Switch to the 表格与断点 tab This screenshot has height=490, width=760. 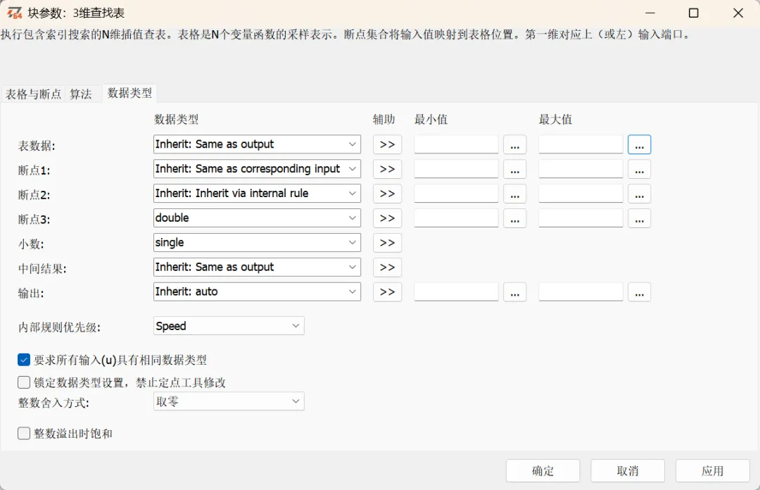tap(34, 92)
